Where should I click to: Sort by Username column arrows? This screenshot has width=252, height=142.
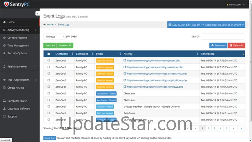point(72,54)
